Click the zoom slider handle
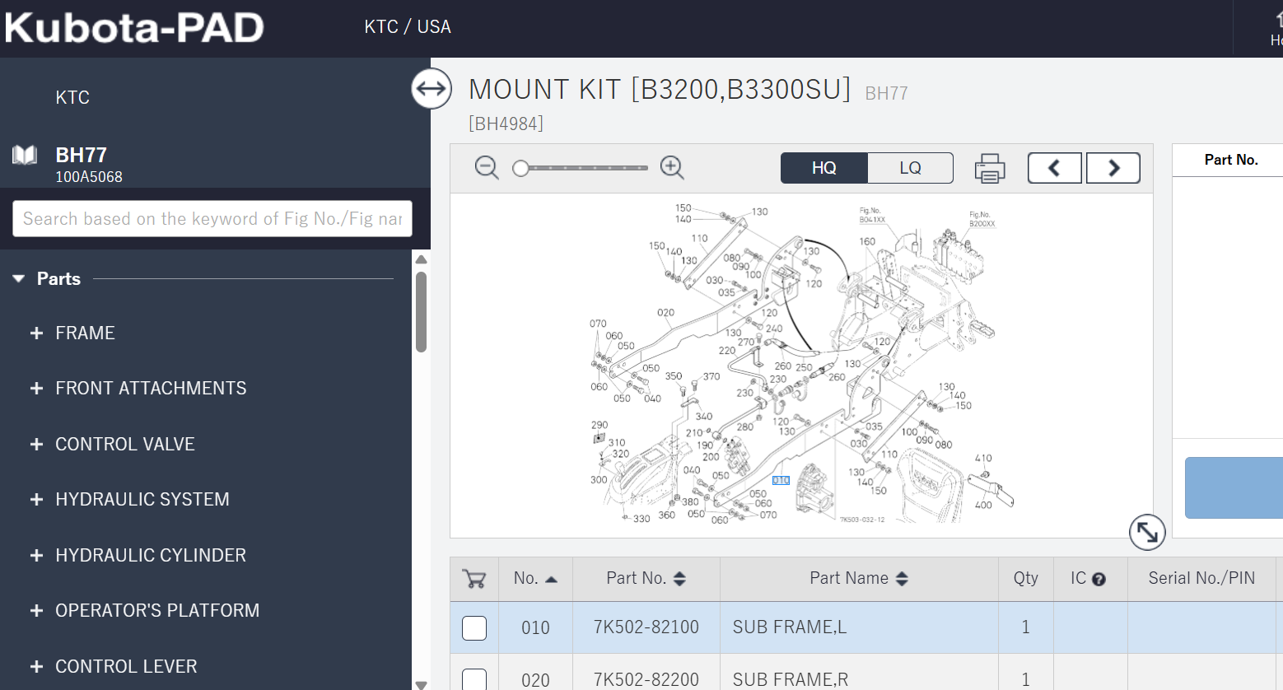The width and height of the screenshot is (1283, 690). coord(520,168)
